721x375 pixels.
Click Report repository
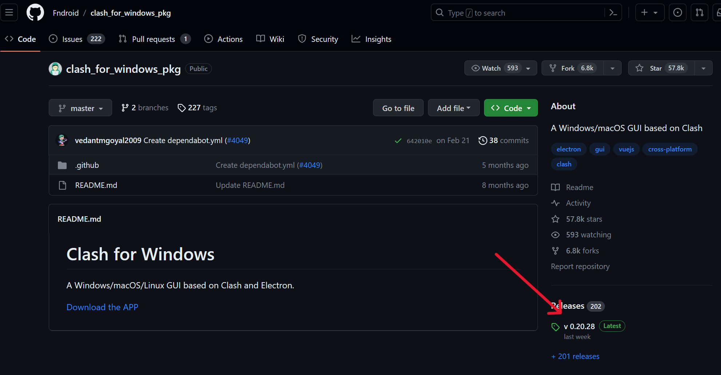click(x=580, y=267)
